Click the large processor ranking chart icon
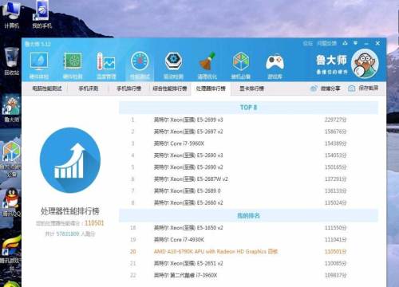This screenshot has height=287, width=399. 70,160
